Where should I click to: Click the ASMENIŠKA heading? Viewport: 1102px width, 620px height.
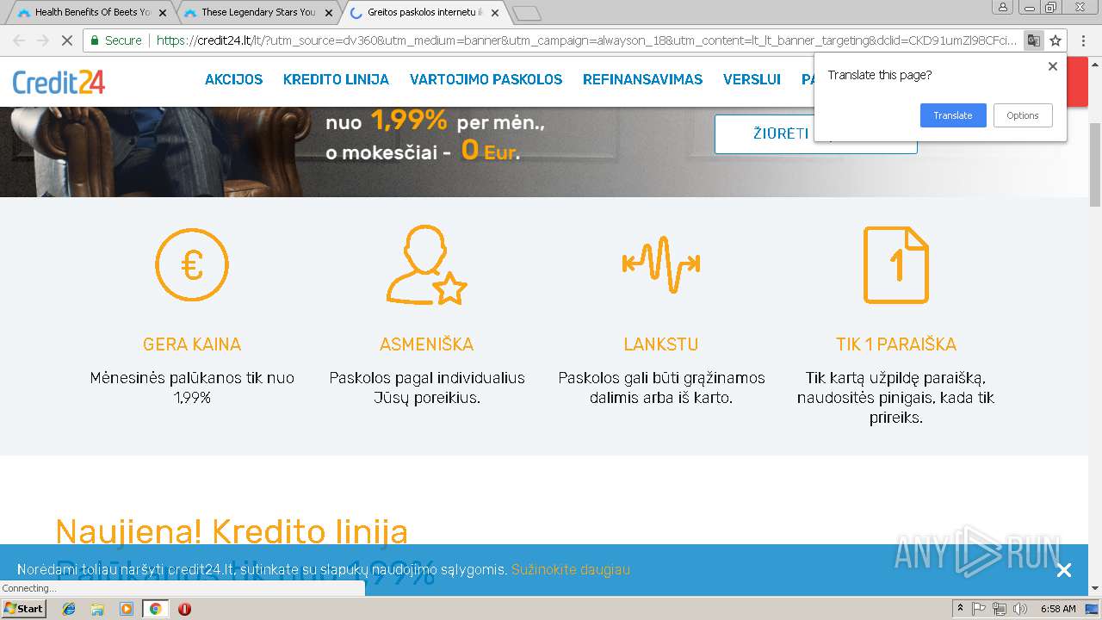[426, 344]
